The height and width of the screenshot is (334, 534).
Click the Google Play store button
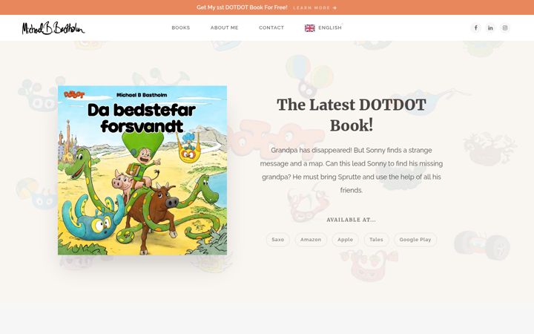click(415, 240)
